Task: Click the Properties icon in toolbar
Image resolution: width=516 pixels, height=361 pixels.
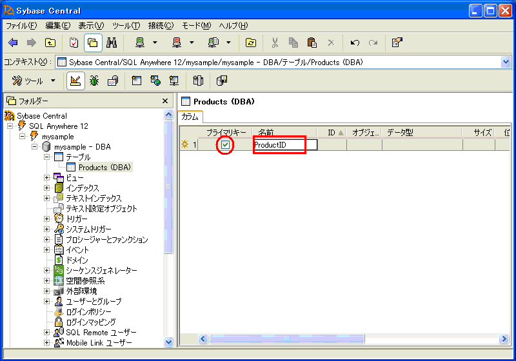Action: coord(397,43)
